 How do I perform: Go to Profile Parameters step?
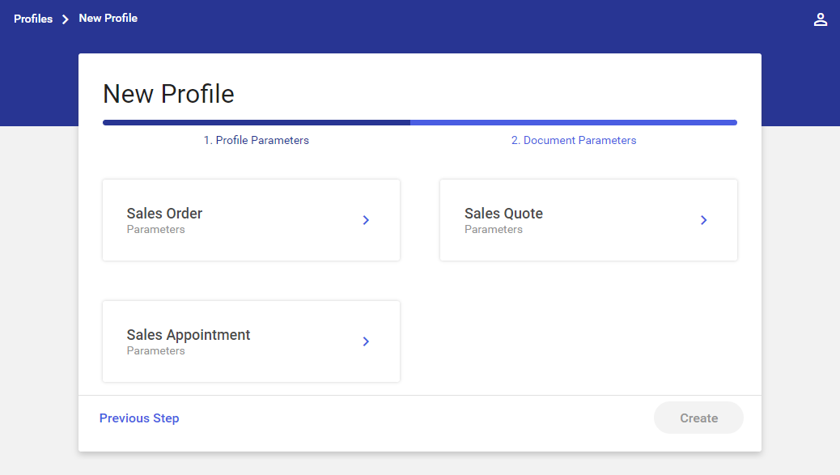click(256, 140)
